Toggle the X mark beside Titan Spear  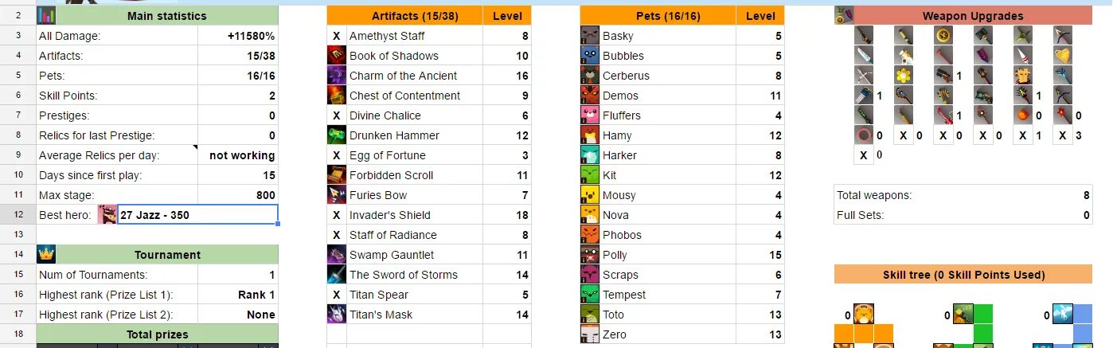(336, 295)
